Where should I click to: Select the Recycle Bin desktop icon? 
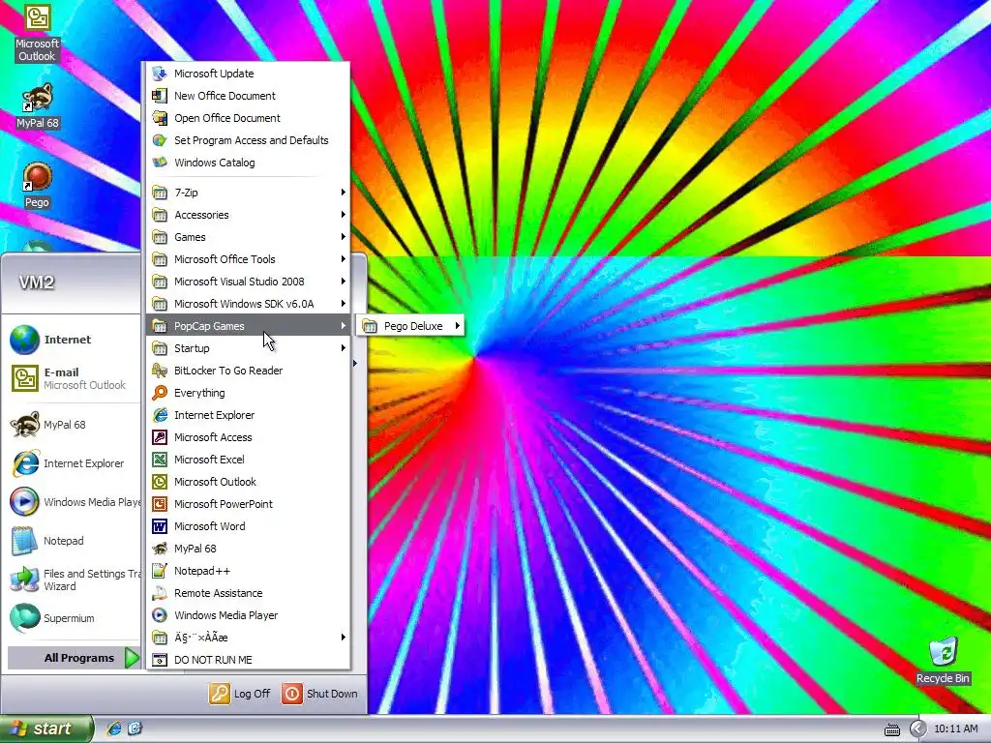point(943,661)
